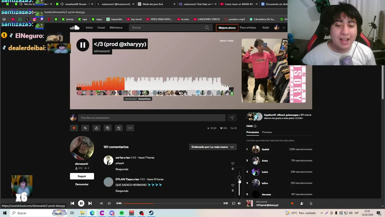The height and width of the screenshot is (217, 385).
Task: Open Steam from the taskbar
Action: pyautogui.click(x=151, y=213)
